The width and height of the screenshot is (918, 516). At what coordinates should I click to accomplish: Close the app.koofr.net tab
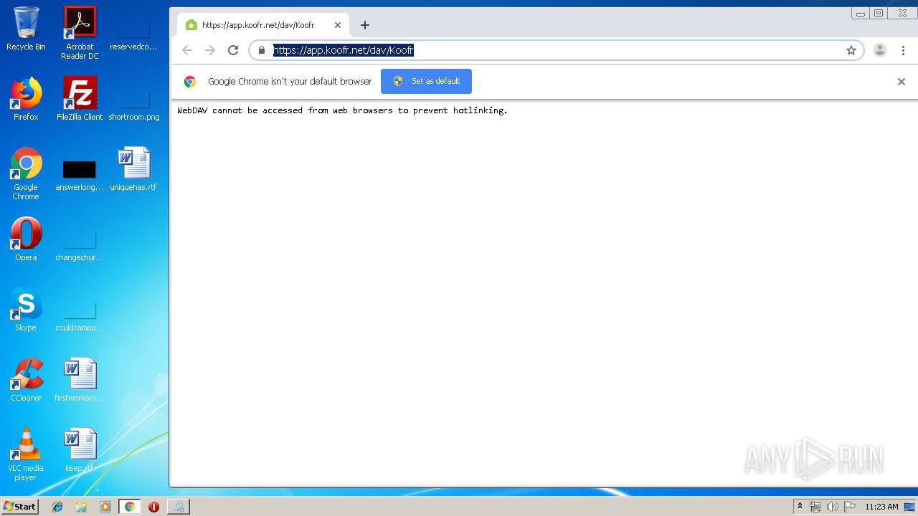(338, 25)
